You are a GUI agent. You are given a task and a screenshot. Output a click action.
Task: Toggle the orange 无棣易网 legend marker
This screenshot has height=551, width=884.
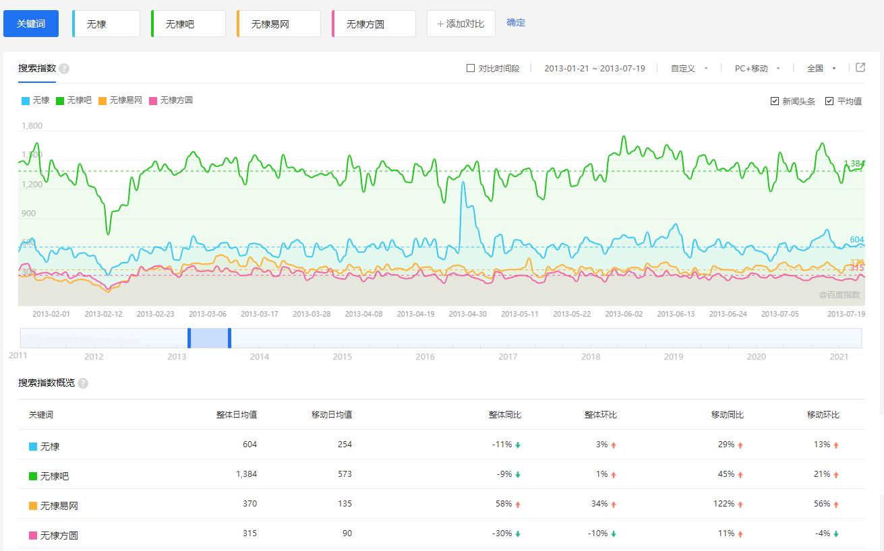point(102,101)
